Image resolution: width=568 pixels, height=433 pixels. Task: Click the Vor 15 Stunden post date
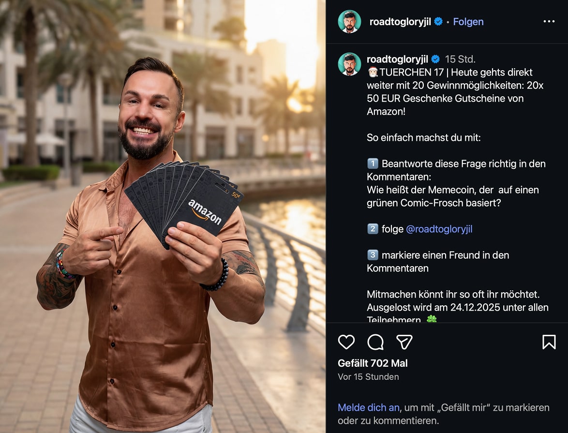coord(368,377)
